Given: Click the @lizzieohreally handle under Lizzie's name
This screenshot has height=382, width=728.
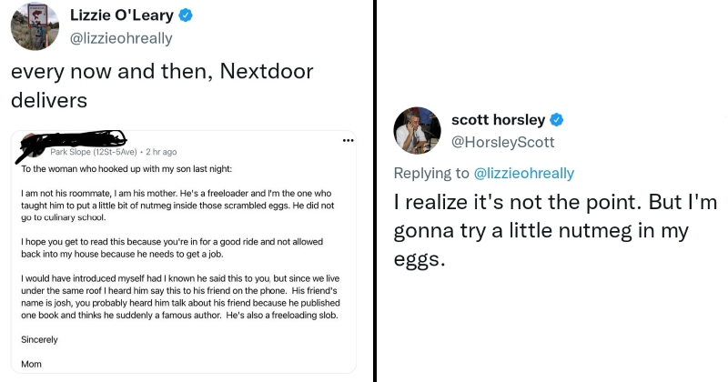Looking at the screenshot, I should [121, 38].
